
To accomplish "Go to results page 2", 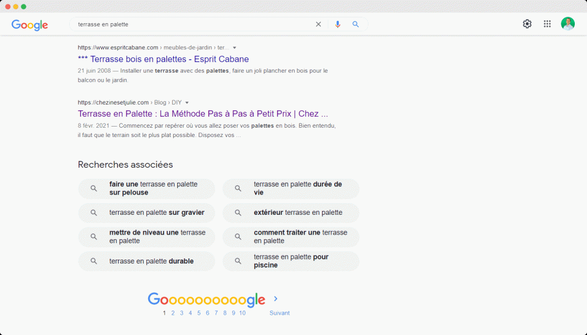I will [x=173, y=313].
